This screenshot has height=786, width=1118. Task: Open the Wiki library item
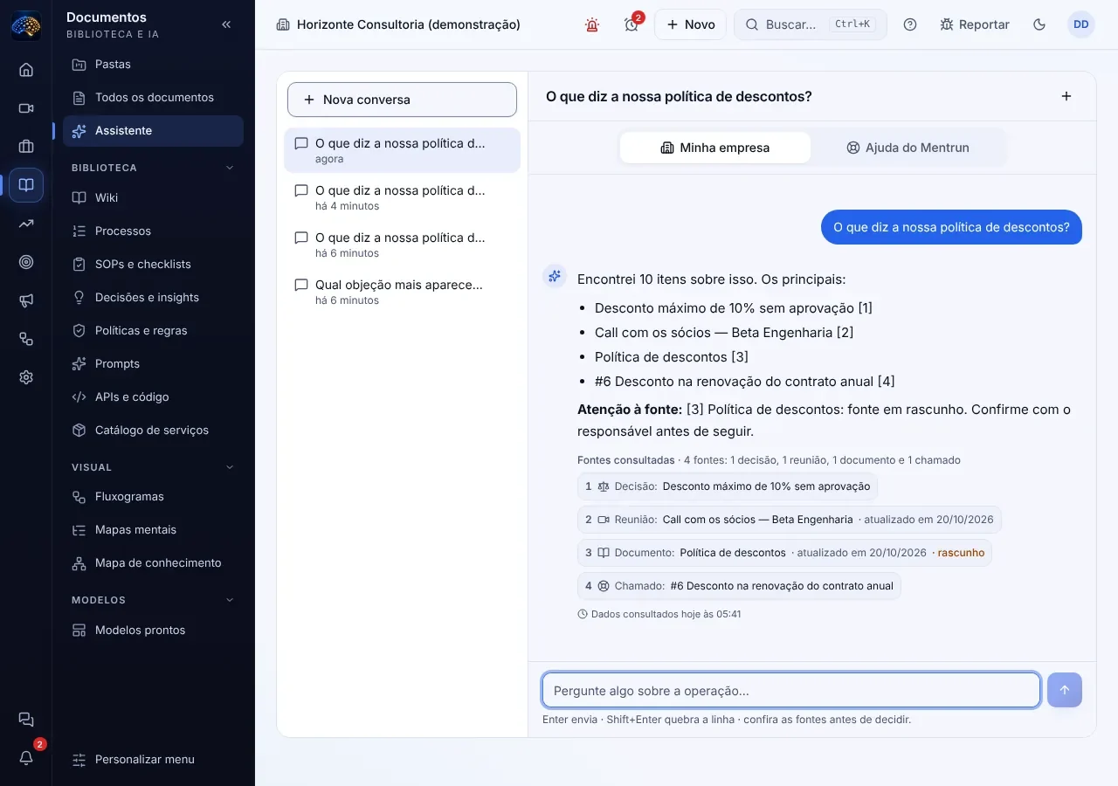coord(153,197)
